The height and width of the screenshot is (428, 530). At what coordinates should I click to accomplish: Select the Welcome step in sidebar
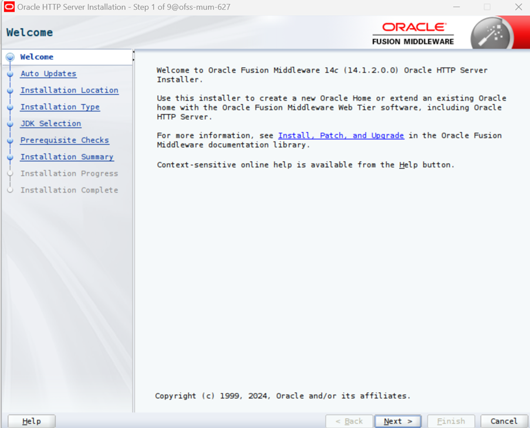[36, 57]
